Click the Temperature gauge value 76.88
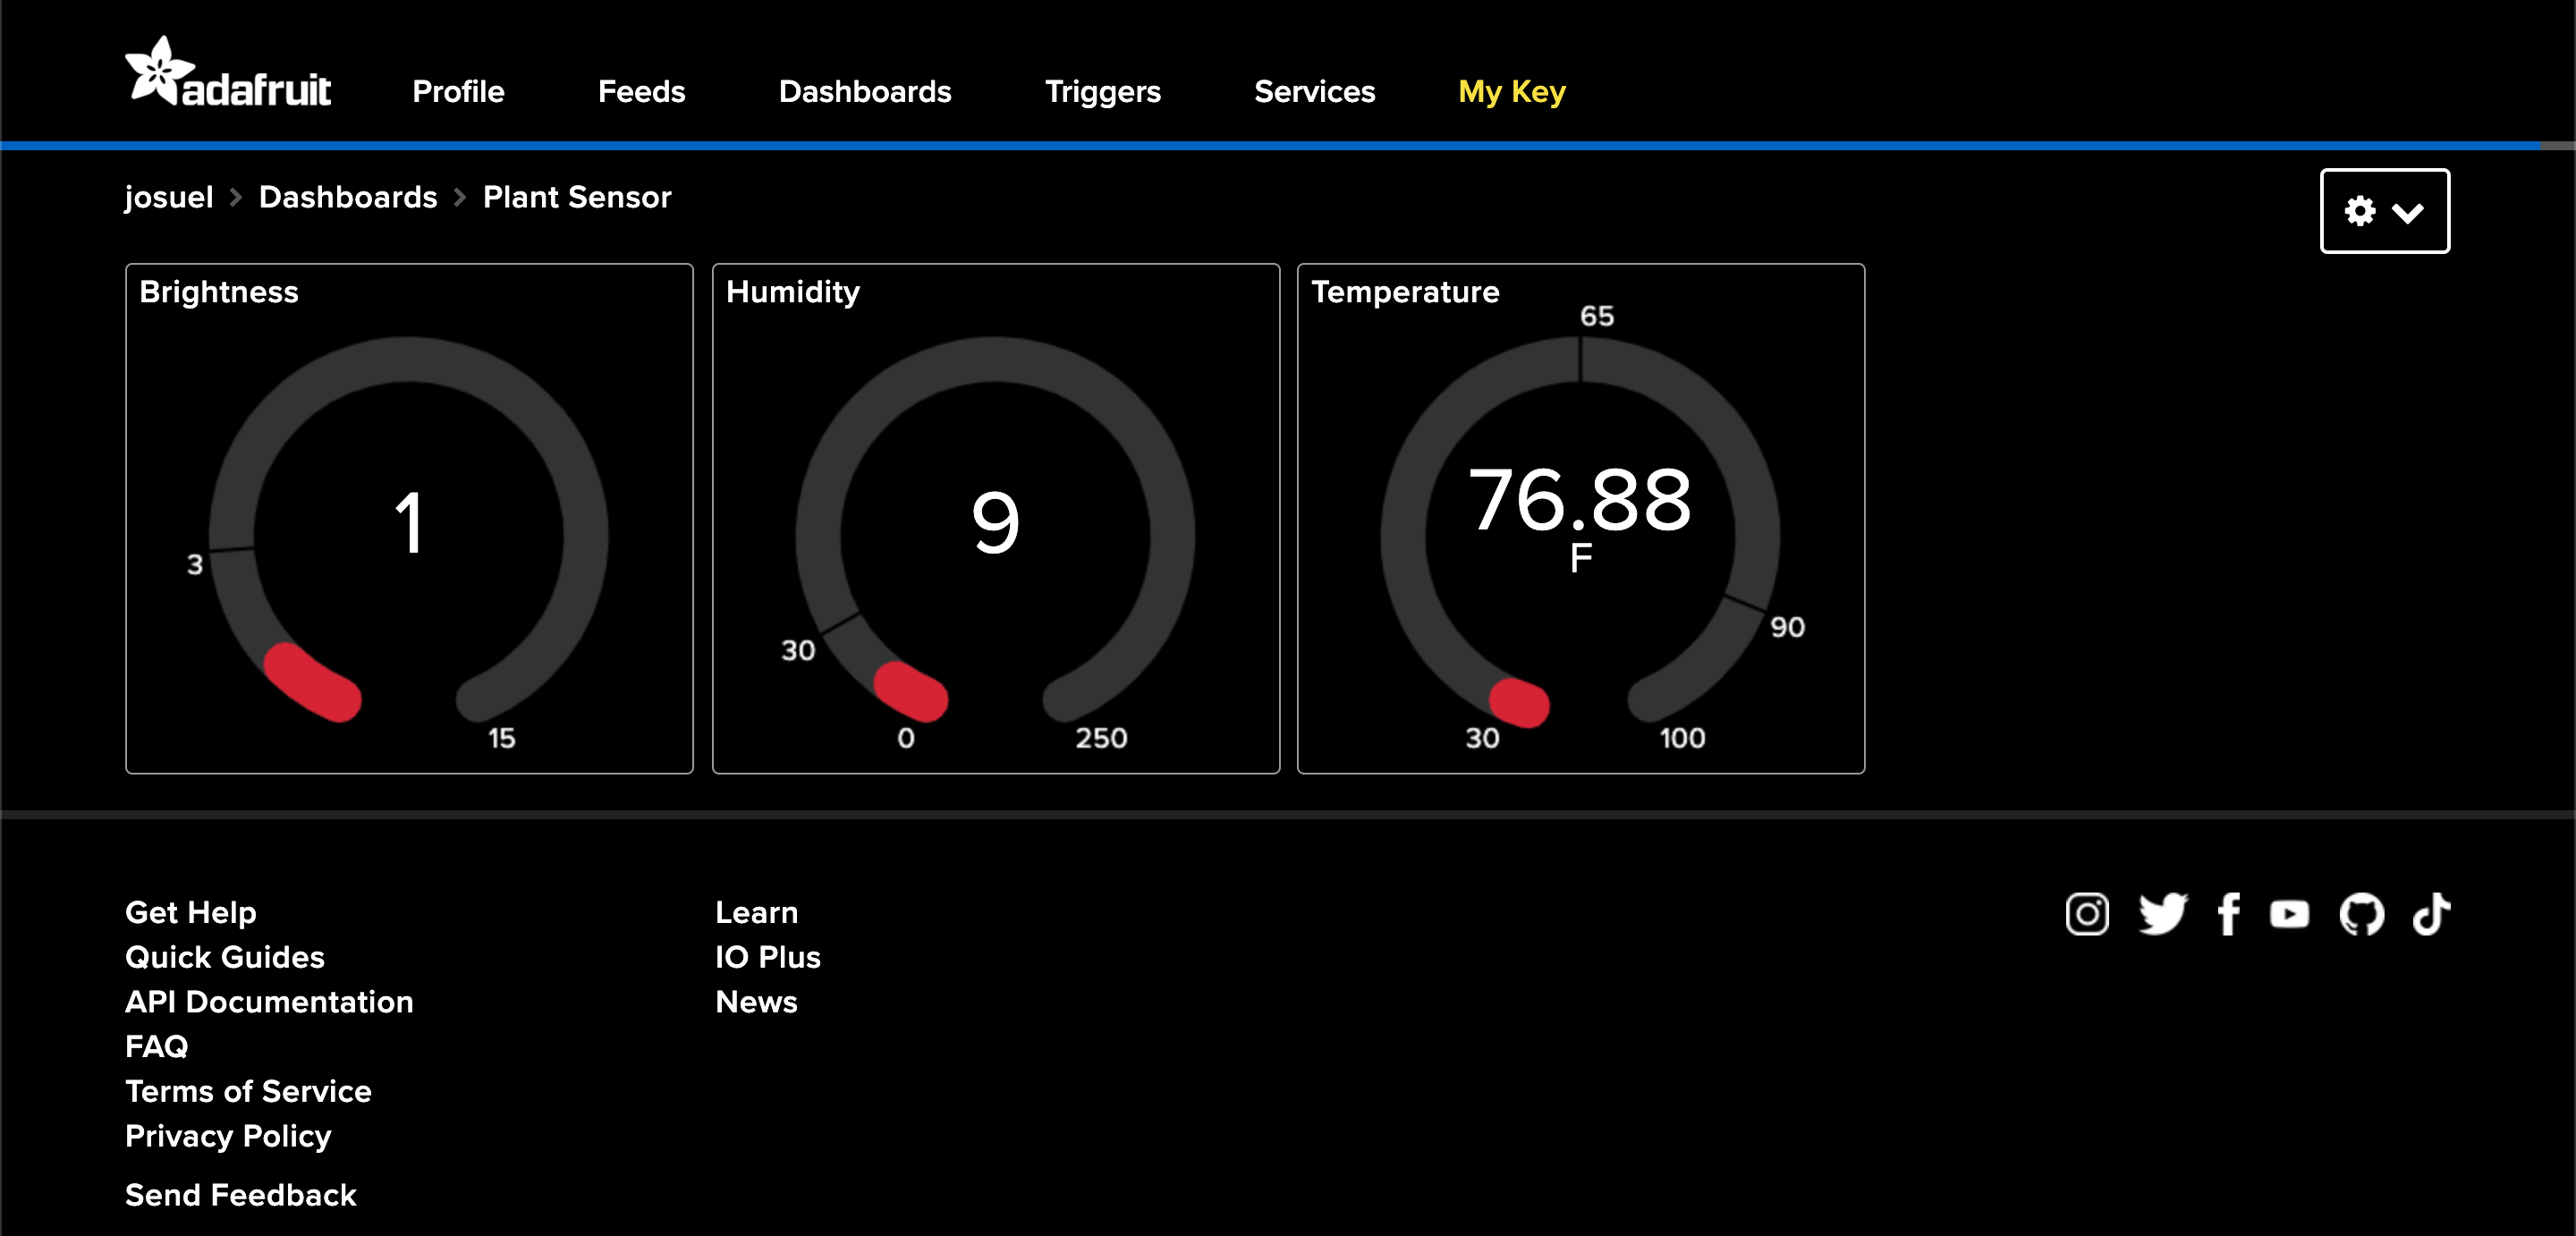2576x1236 pixels. point(1579,500)
